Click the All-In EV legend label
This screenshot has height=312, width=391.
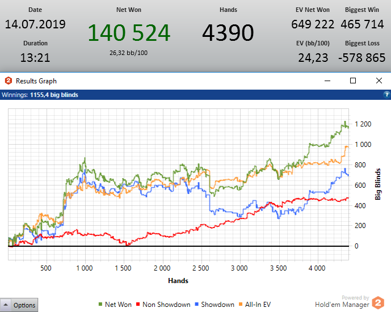pos(258,305)
